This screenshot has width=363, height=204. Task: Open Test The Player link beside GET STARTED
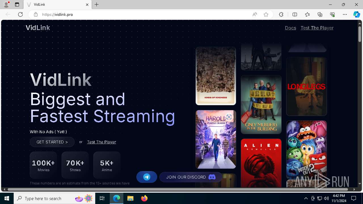[x=102, y=142]
